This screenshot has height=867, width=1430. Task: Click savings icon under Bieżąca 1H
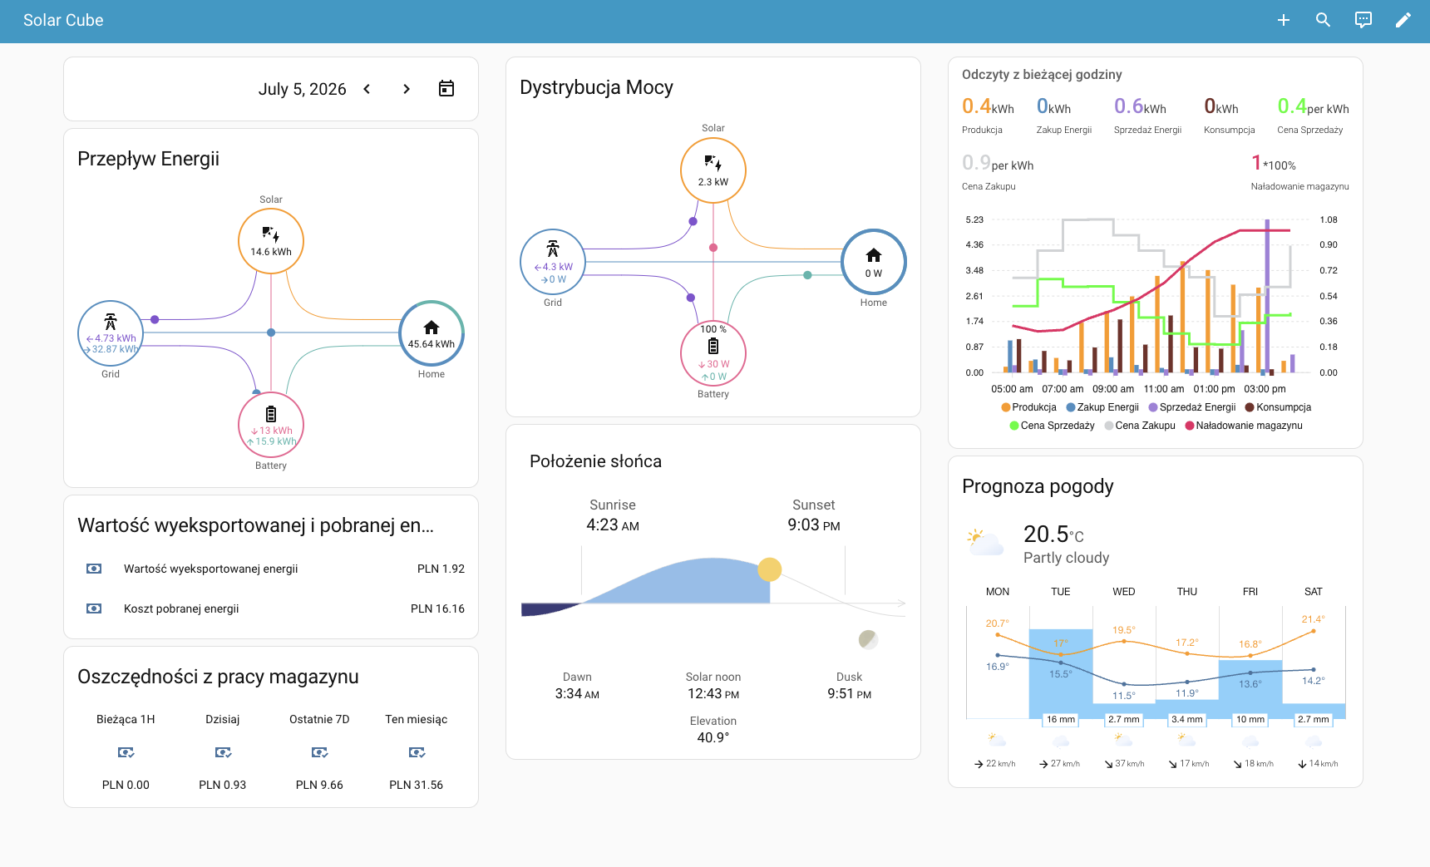(126, 752)
